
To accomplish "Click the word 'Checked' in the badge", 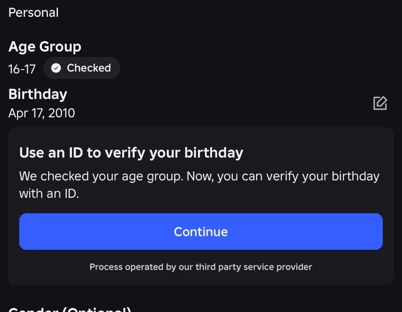I will click(x=89, y=68).
